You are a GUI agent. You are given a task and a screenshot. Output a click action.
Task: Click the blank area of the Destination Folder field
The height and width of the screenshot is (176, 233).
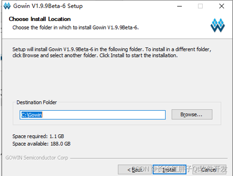click(104, 115)
